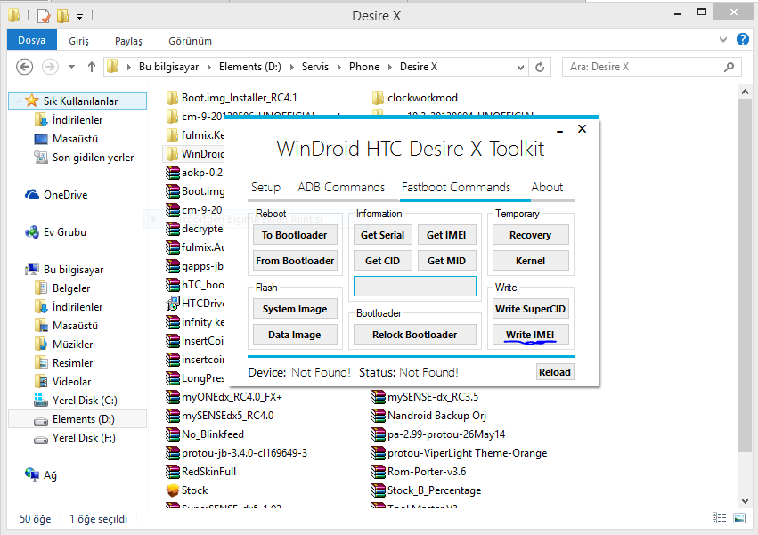Open the RedSkinFull archive file
The width and height of the screenshot is (758, 535).
(173, 472)
